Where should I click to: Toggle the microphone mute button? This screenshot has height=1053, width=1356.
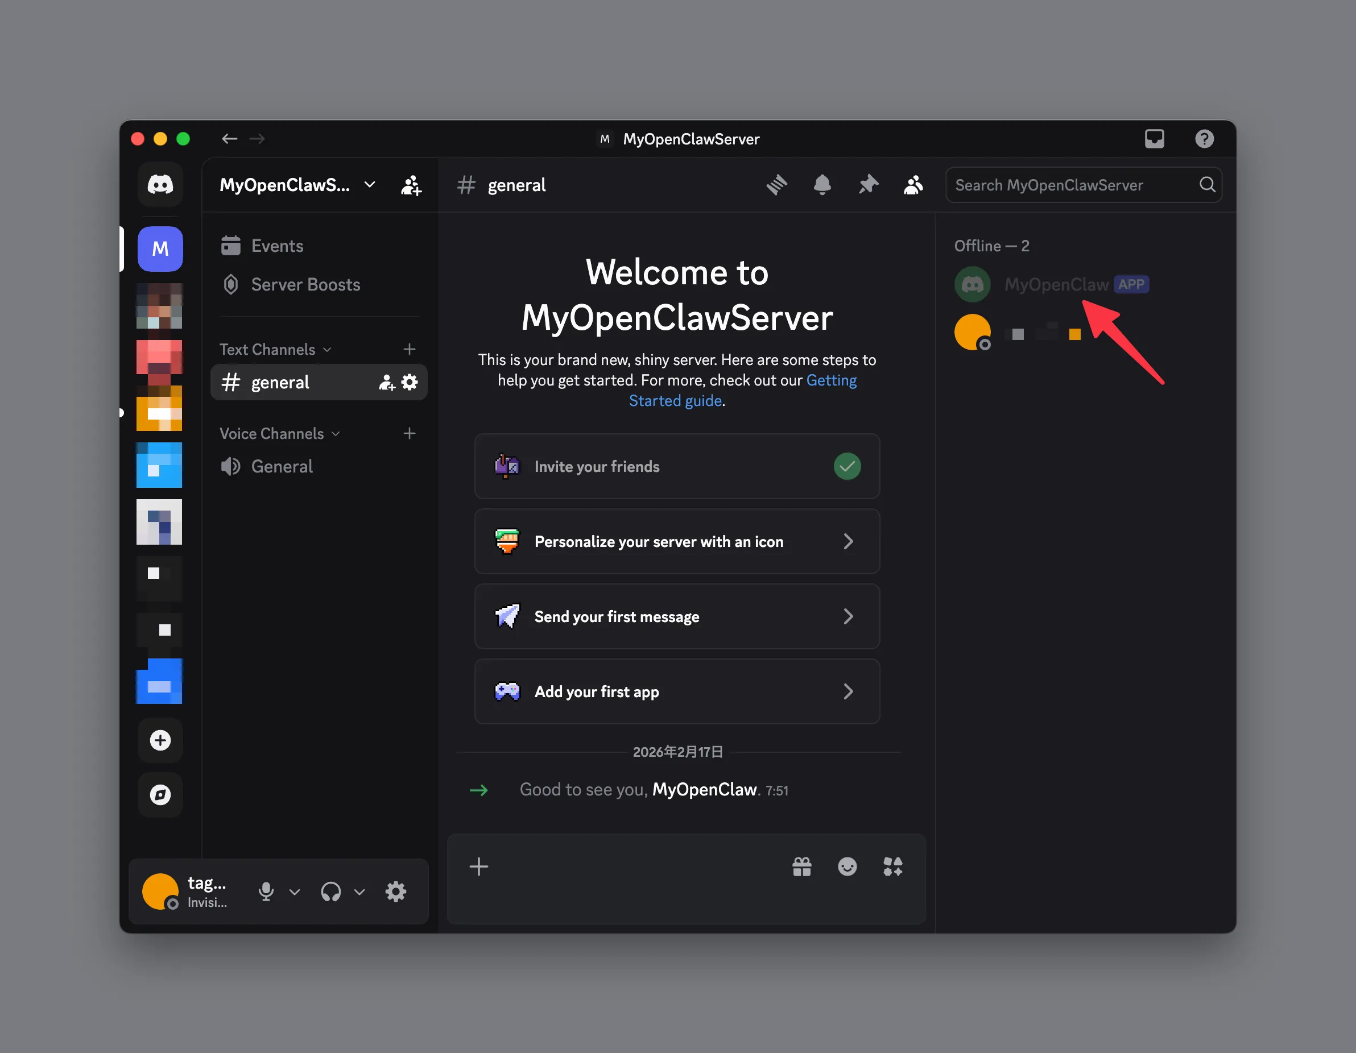(266, 892)
